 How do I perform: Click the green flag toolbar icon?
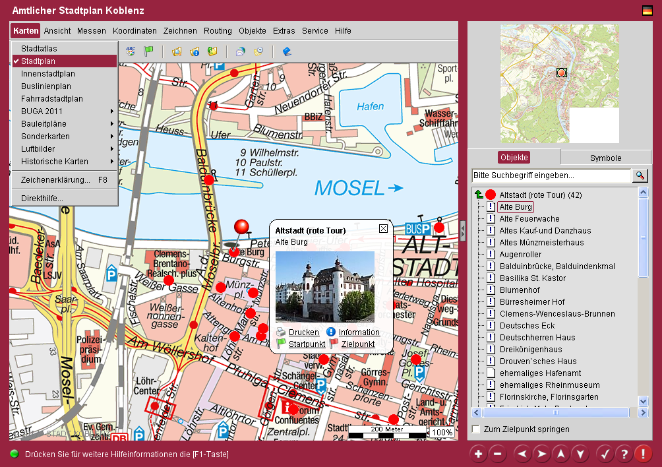[148, 51]
